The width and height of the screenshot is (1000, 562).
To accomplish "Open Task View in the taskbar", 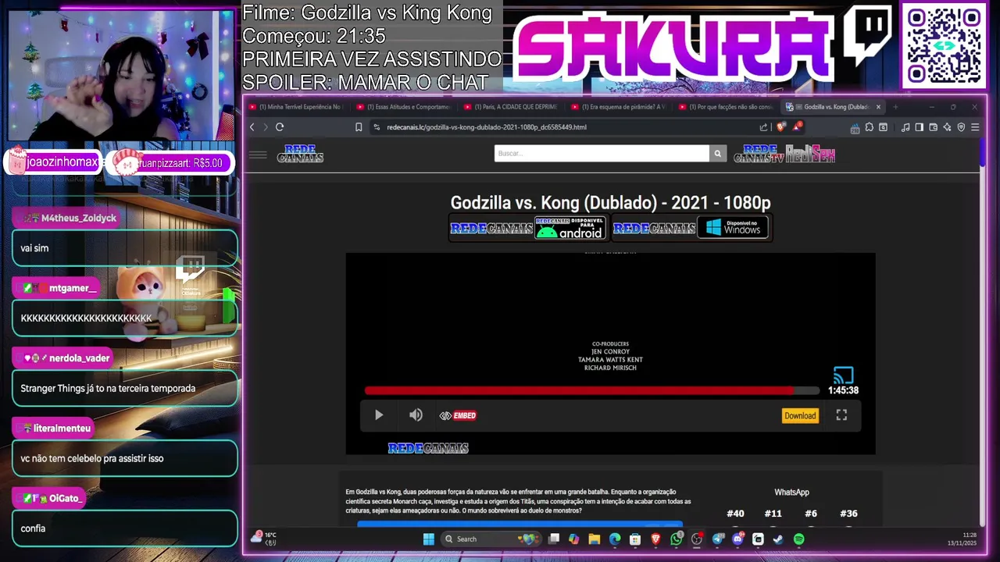I will point(554,539).
